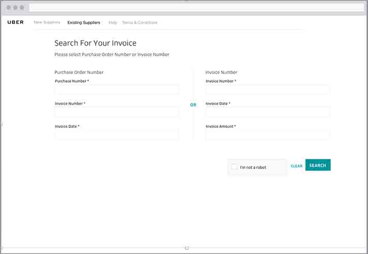Open the Help page link

coord(113,23)
